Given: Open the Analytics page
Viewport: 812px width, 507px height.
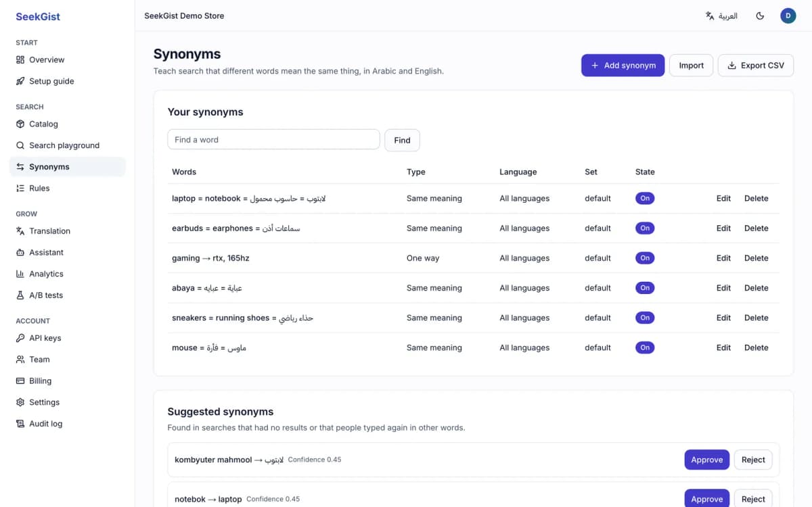Looking at the screenshot, I should pyautogui.click(x=68, y=274).
